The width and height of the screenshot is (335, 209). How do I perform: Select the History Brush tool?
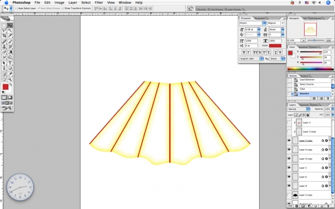pyautogui.click(x=10, y=47)
